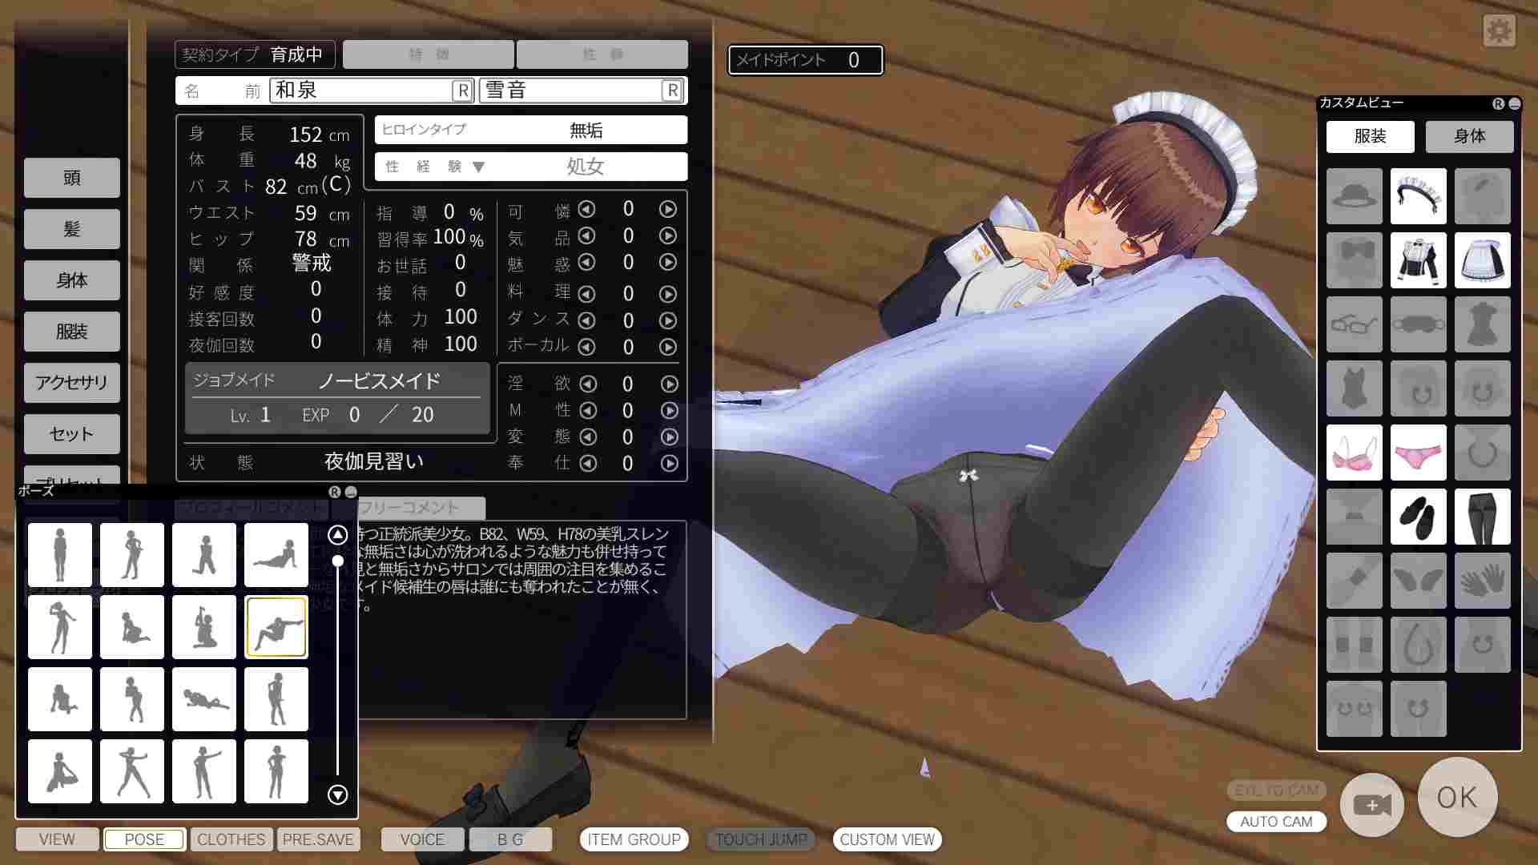
Task: Open the settings gear icon
Action: coord(1499,31)
